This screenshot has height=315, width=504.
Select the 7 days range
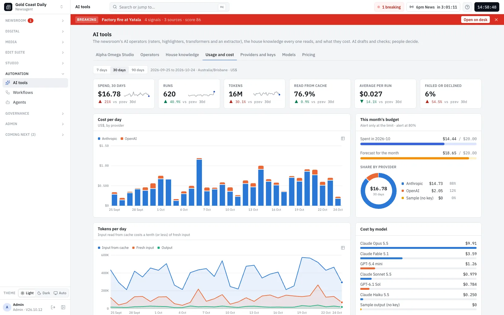pyautogui.click(x=102, y=70)
